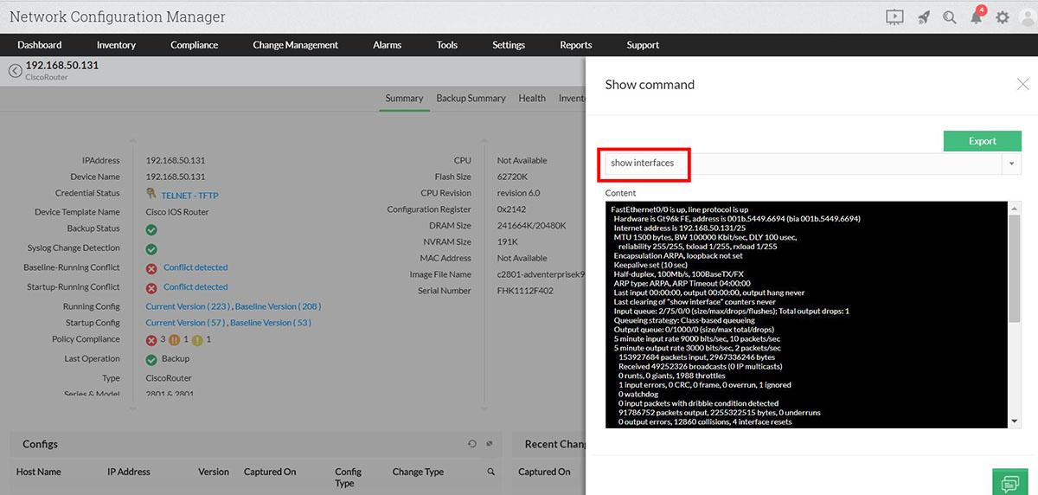
Task: Open Startup Config Baseline Version (53)
Action: click(271, 323)
